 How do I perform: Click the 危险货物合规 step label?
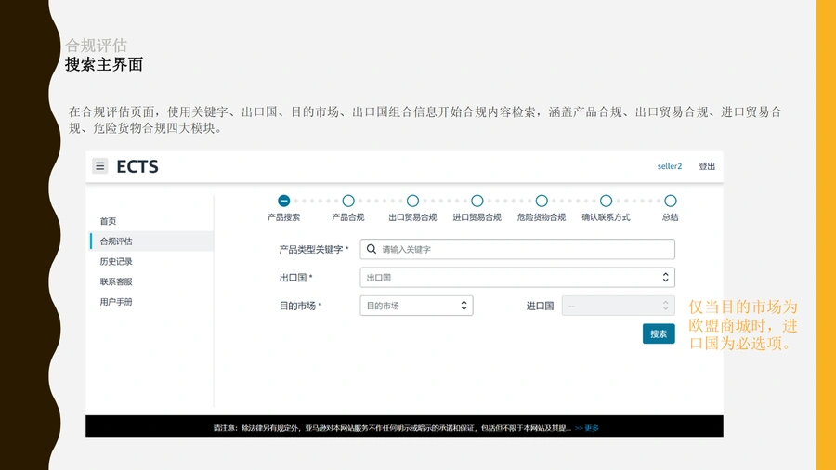(542, 217)
